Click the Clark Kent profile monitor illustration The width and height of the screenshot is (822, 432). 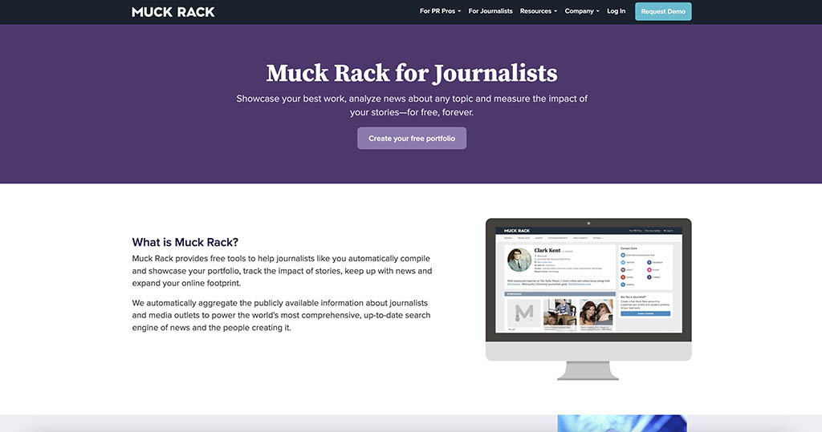point(588,298)
